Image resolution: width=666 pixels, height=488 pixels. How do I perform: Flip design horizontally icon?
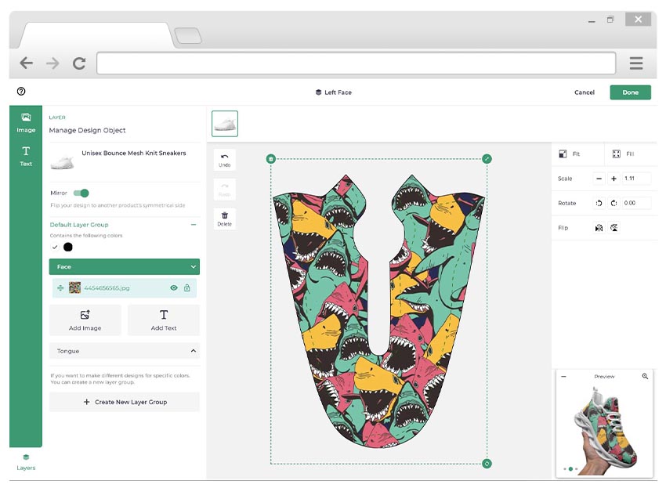tap(599, 228)
